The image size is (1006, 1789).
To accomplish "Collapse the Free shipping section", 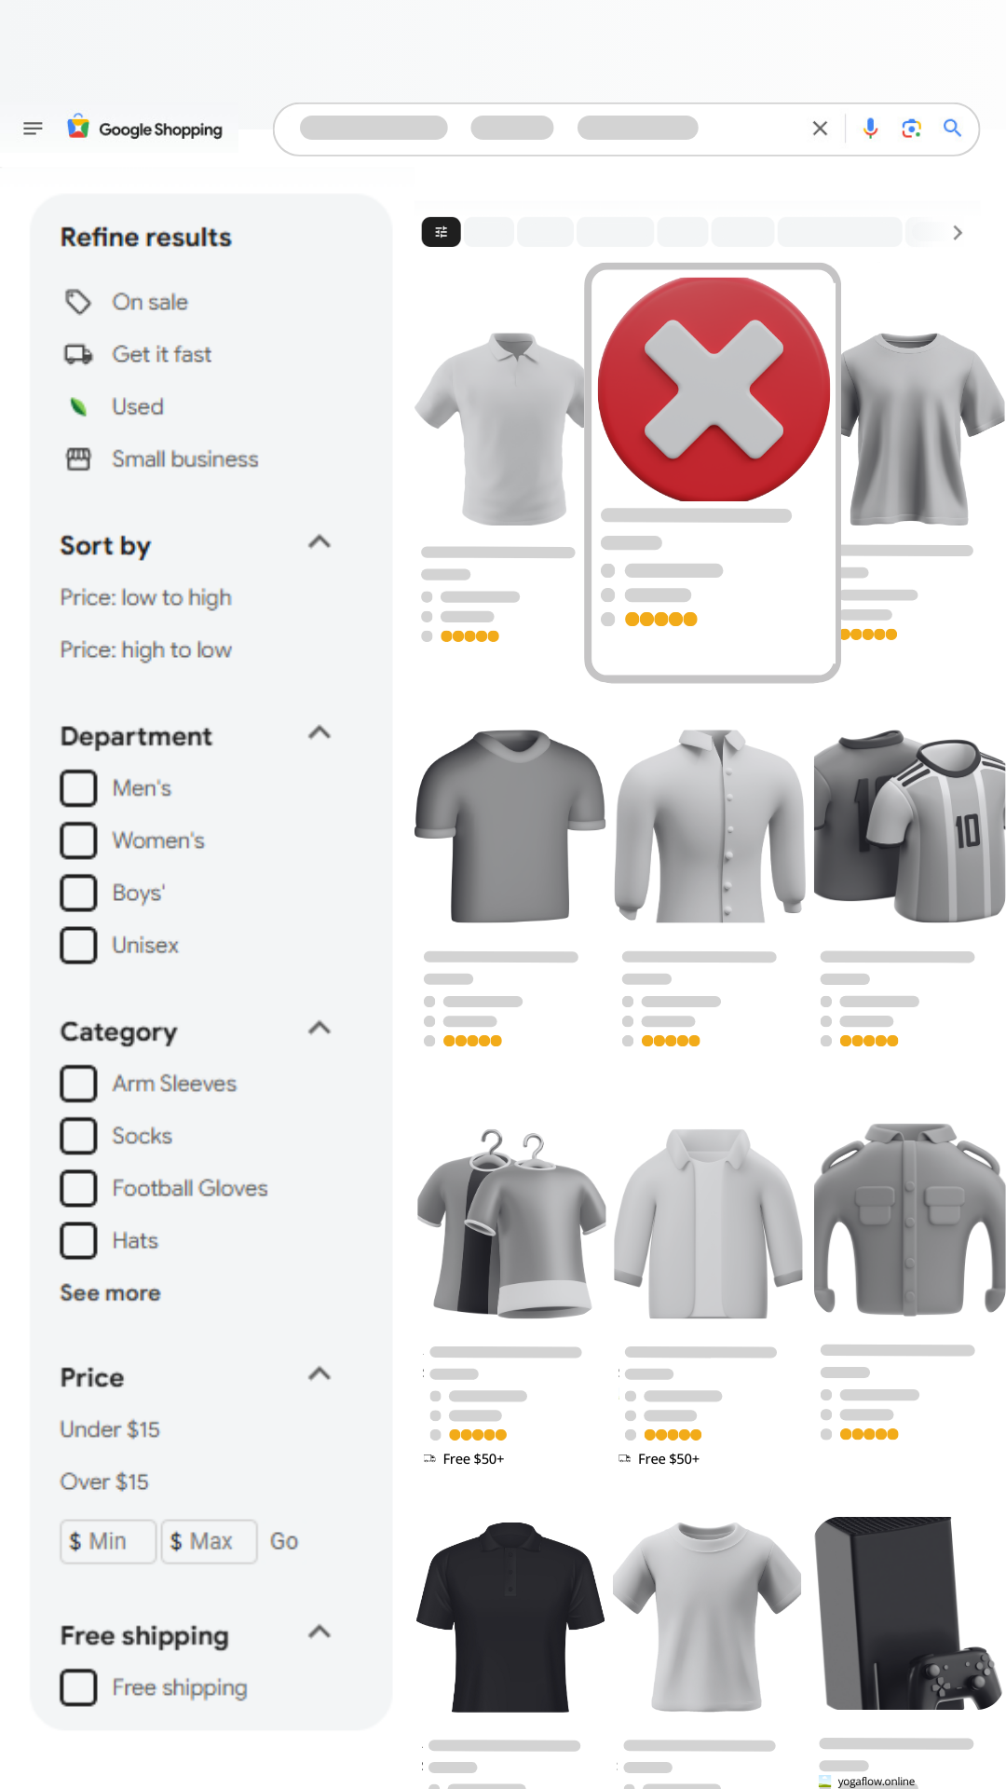I will [x=319, y=1632].
